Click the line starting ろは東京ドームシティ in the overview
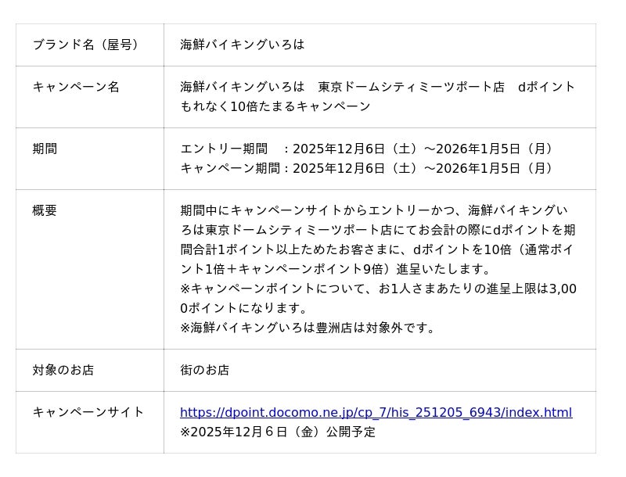This screenshot has width=626, height=477. tap(377, 230)
